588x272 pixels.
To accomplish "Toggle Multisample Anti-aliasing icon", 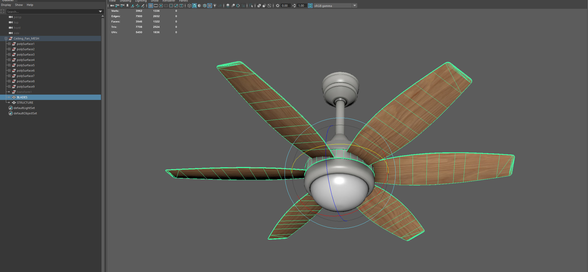I will 238,6.
